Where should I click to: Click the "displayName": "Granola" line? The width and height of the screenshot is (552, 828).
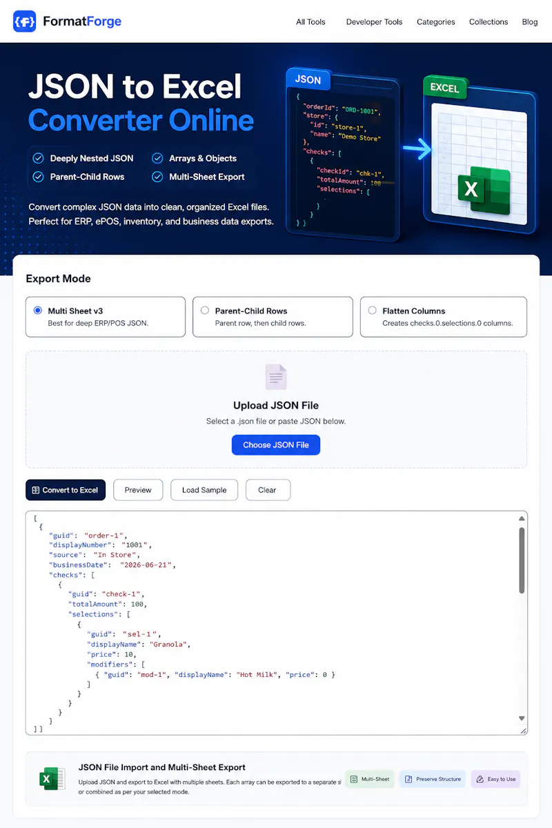(139, 644)
